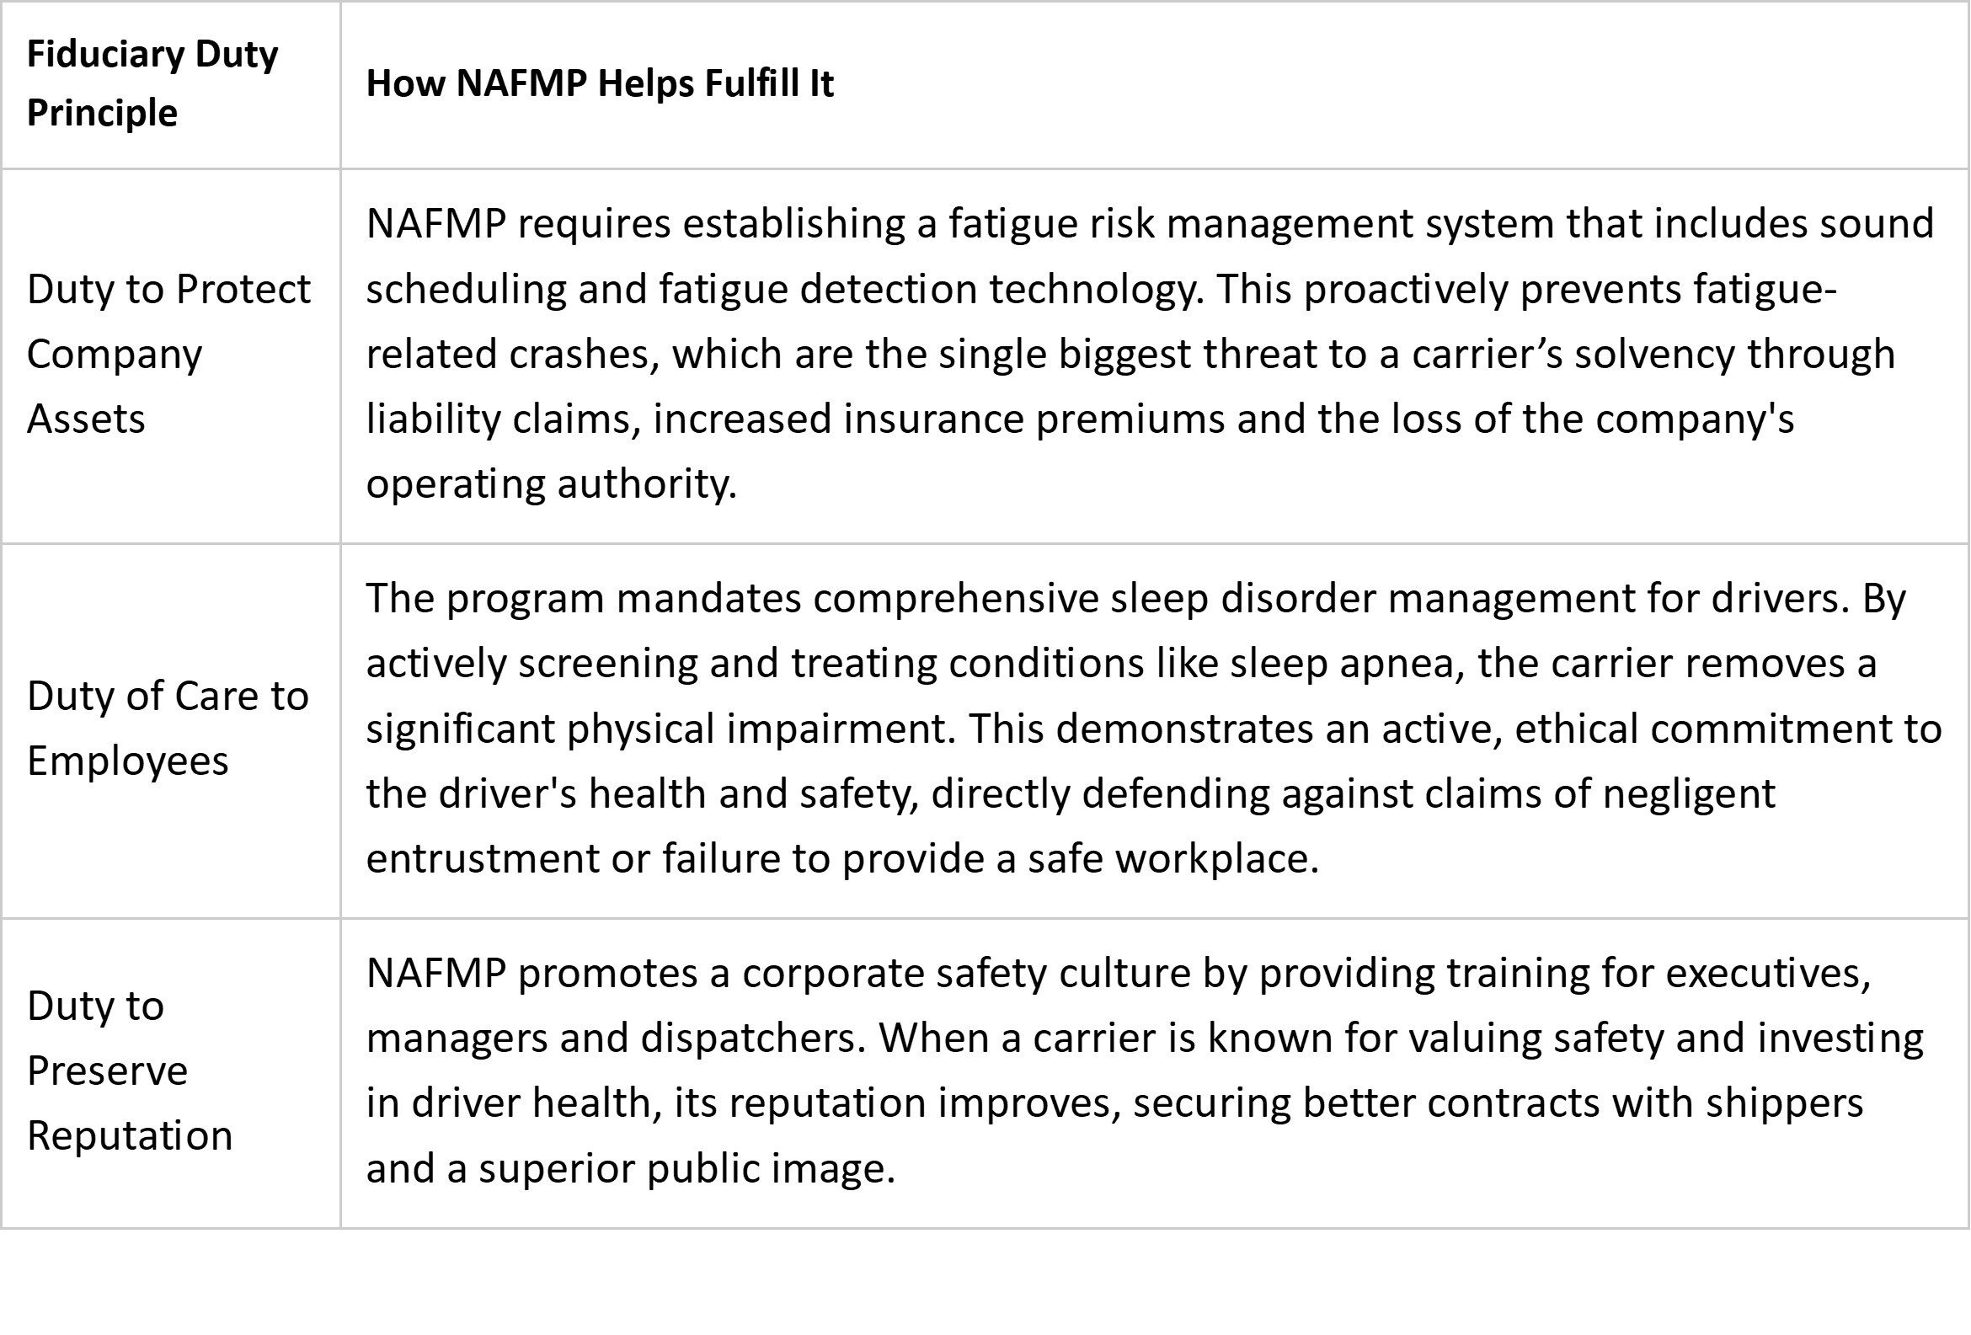This screenshot has height=1335, width=1971.
Task: Click the words "operating authority"
Action: point(549,484)
